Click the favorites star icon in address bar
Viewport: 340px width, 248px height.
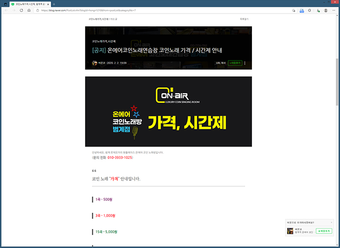(x=294, y=10)
